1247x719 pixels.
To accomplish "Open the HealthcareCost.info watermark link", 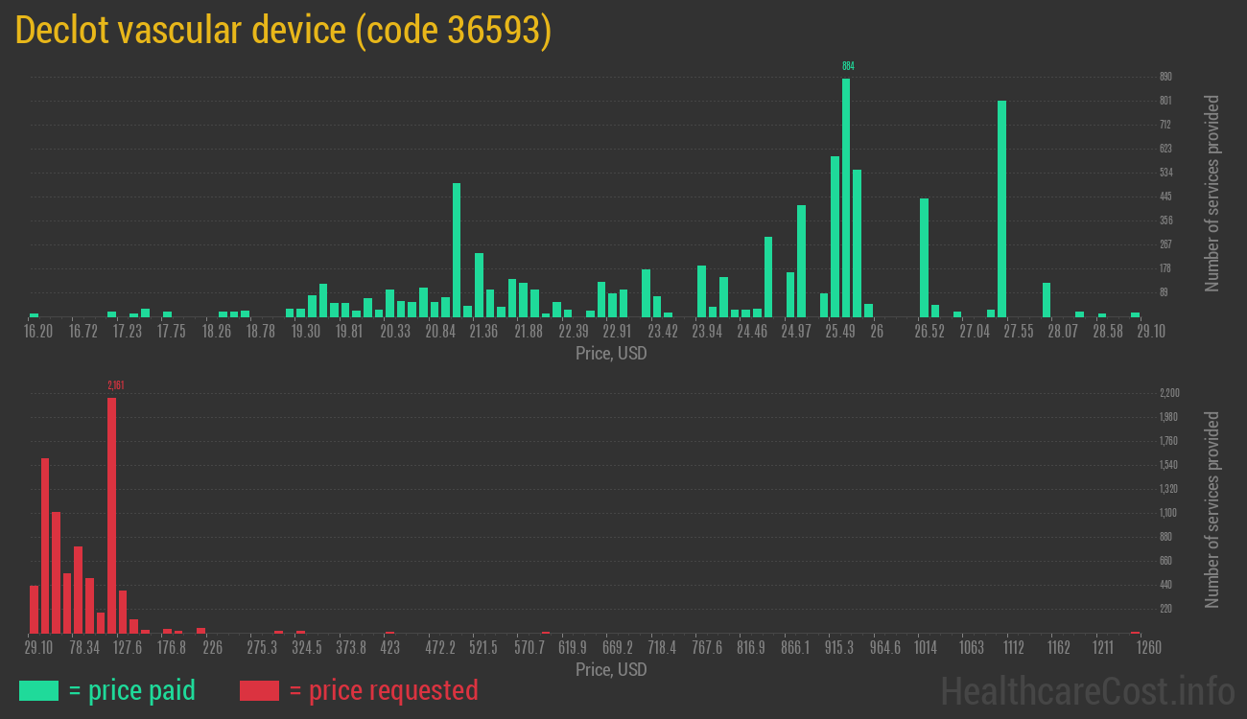I will pos(1087,690).
